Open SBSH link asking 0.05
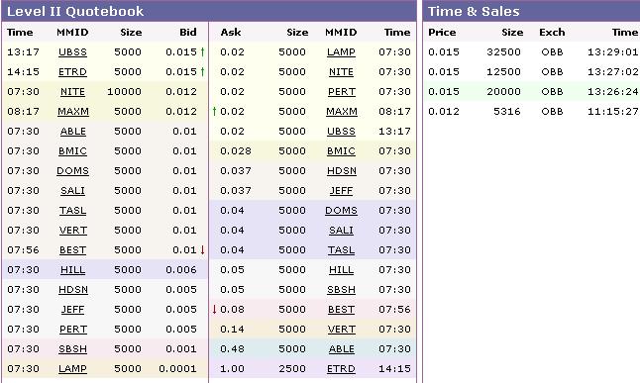640x383 pixels. [341, 290]
